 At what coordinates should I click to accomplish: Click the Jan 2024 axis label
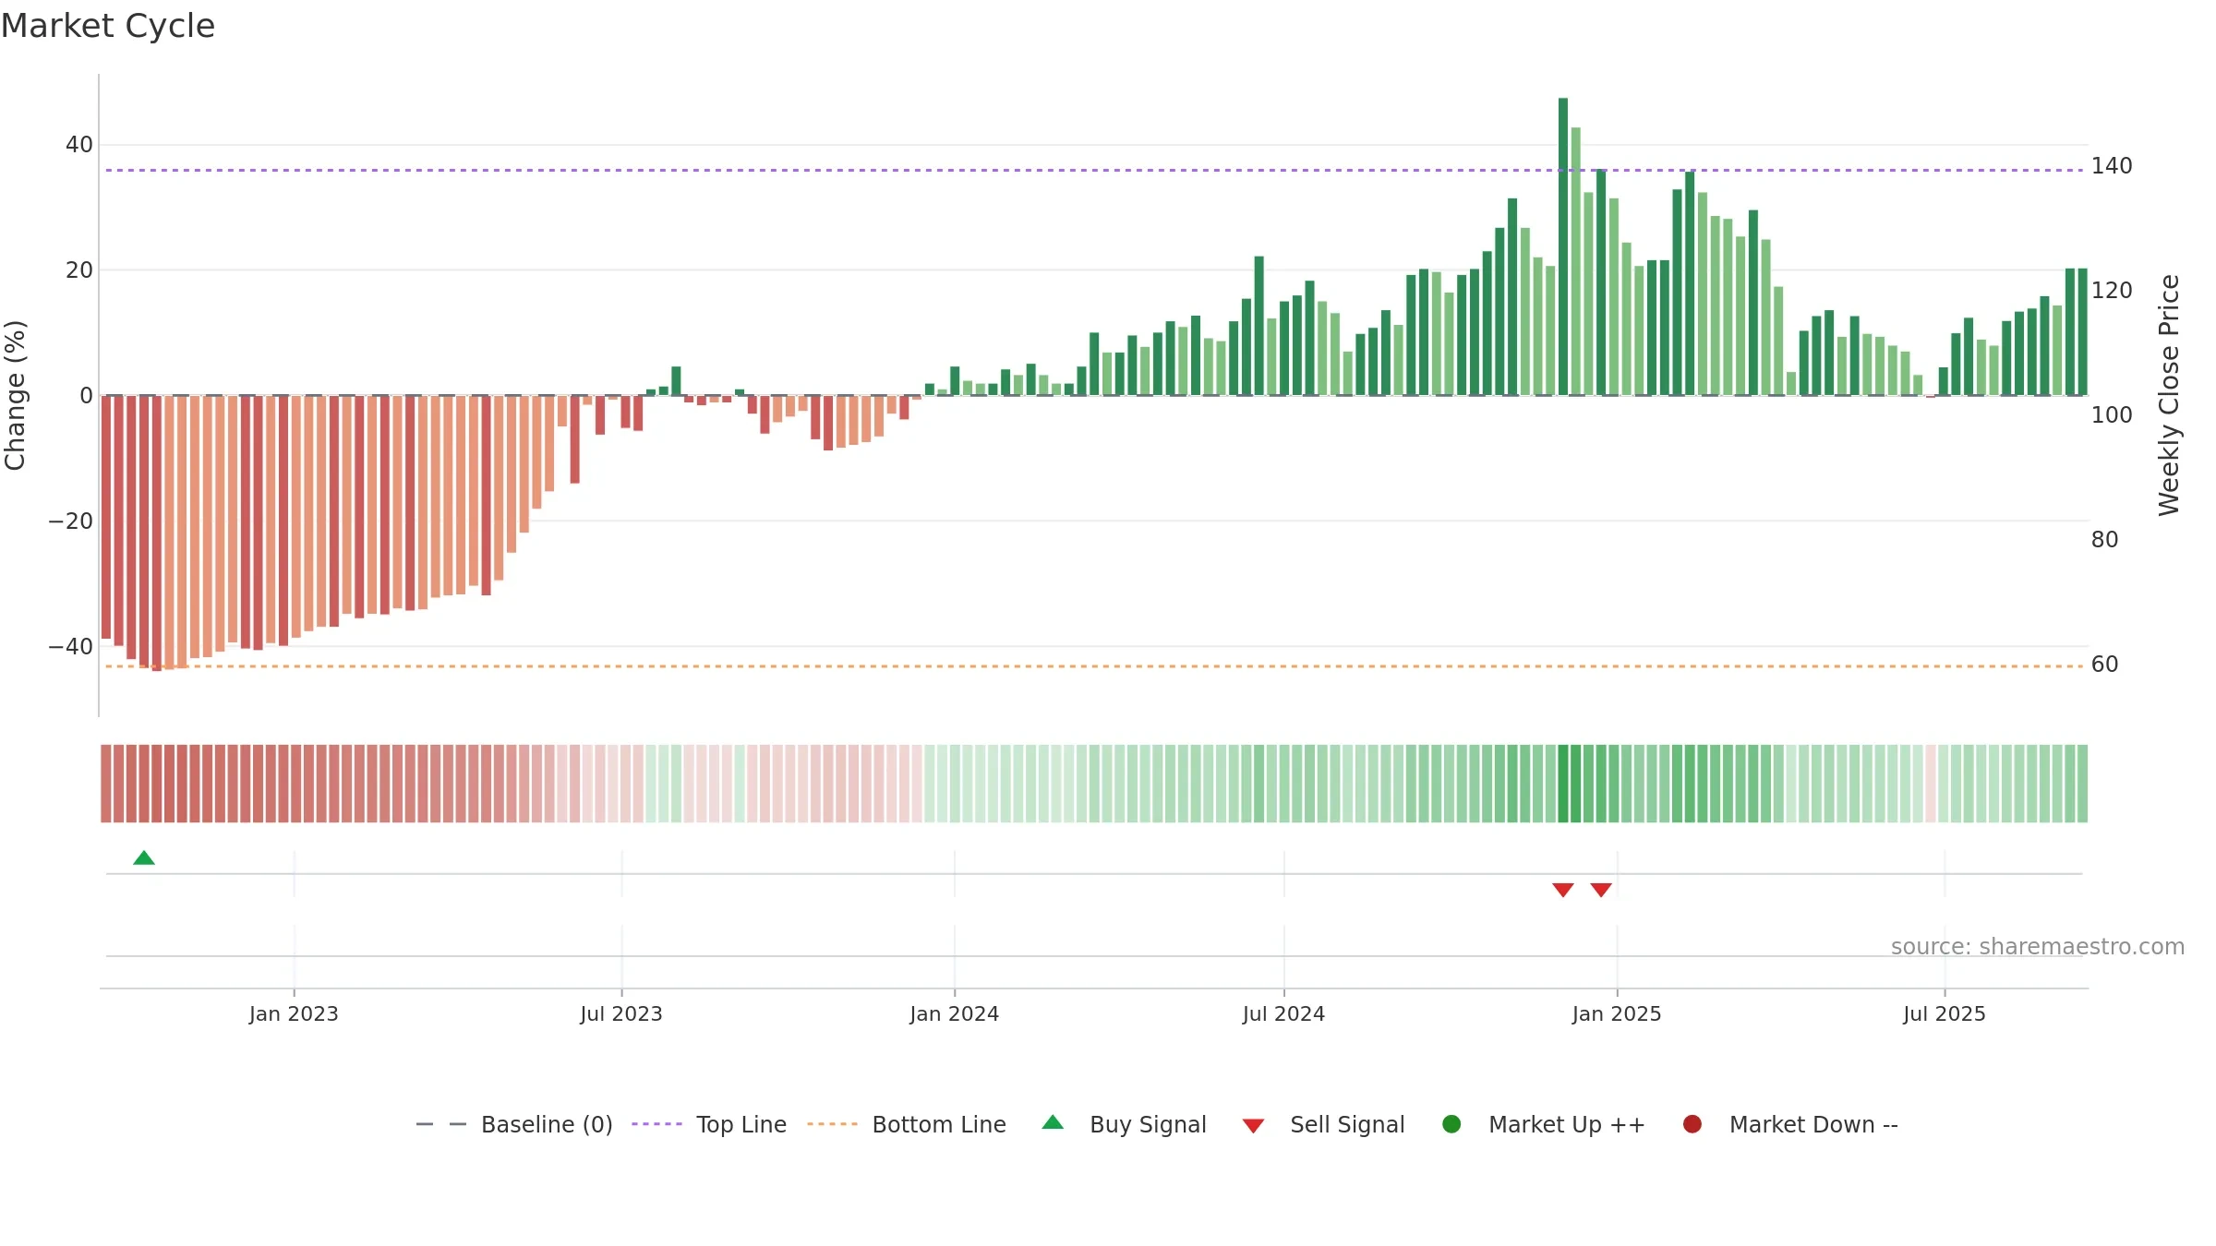[954, 1013]
